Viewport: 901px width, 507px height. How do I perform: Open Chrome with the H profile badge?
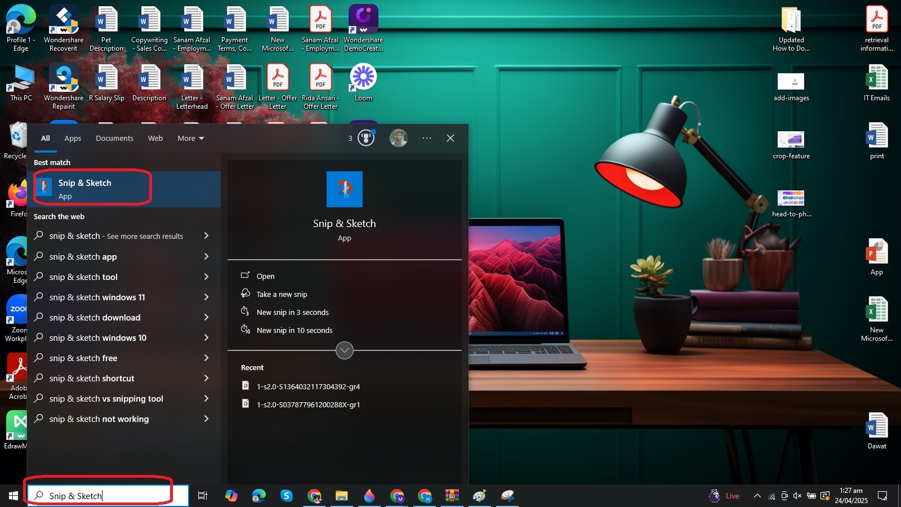coord(425,496)
